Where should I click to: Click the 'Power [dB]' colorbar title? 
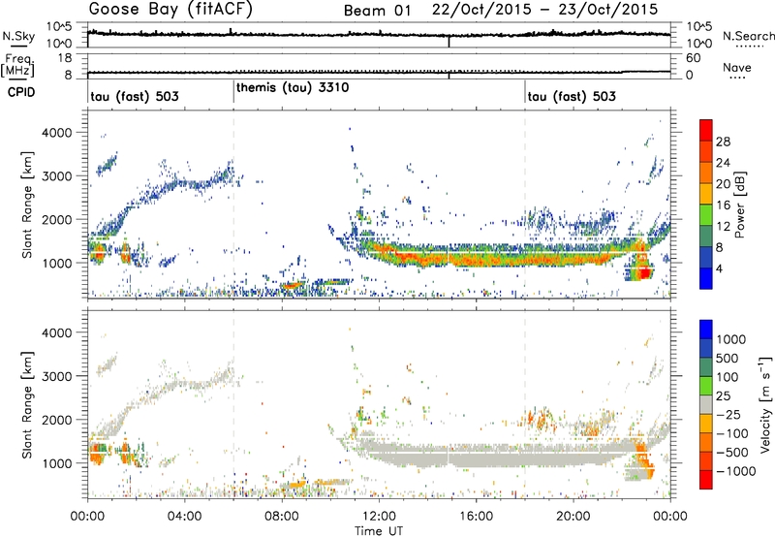tap(740, 205)
